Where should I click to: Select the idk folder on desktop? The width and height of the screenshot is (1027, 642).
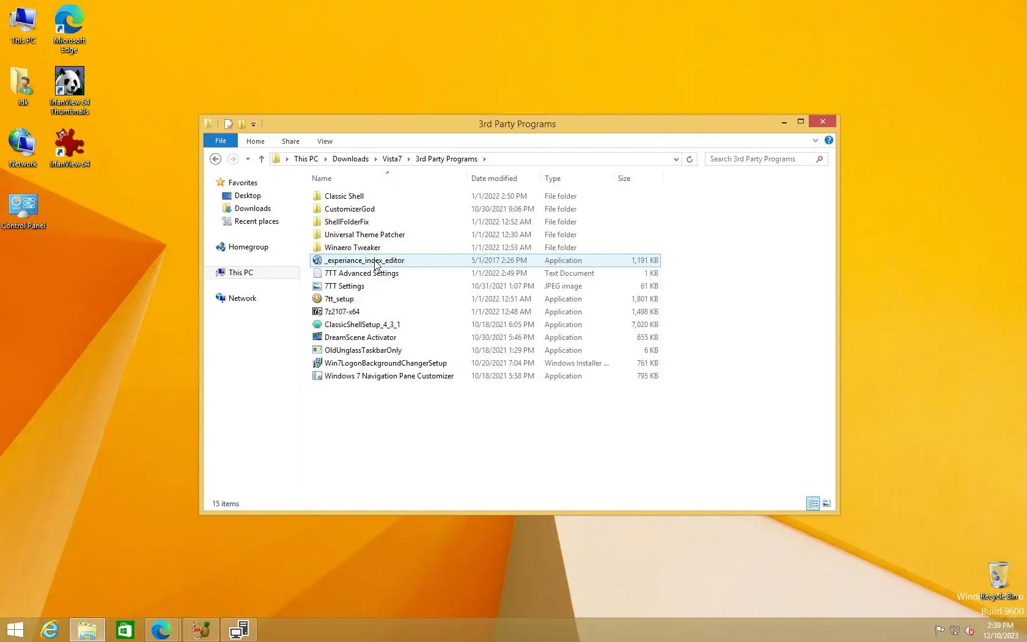pos(23,86)
